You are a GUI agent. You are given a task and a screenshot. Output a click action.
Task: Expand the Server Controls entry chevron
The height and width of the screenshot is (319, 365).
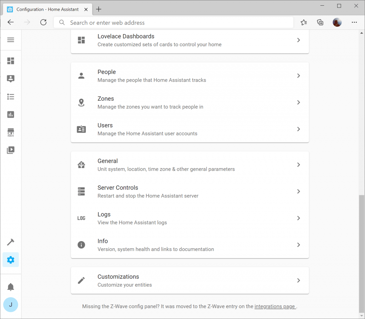(298, 191)
